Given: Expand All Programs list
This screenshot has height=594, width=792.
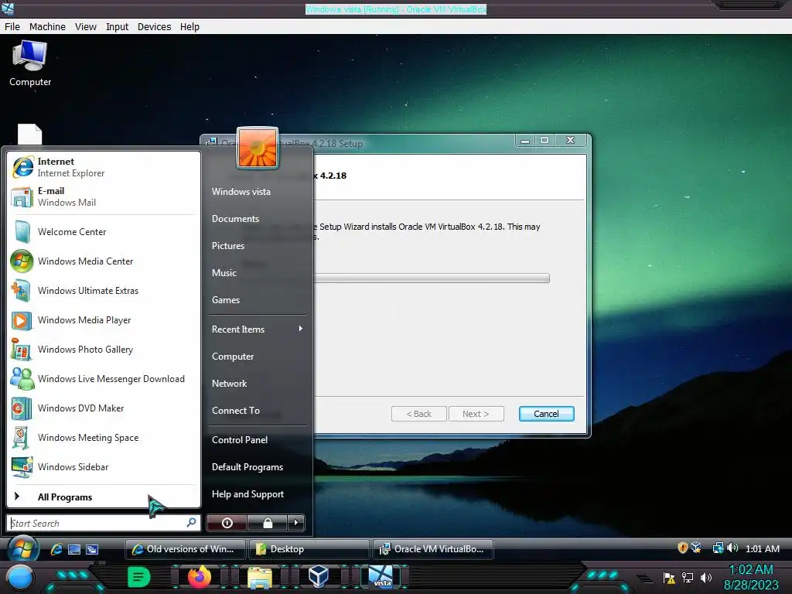Looking at the screenshot, I should pyautogui.click(x=104, y=497).
